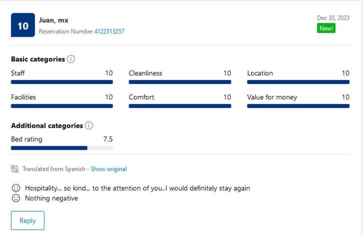
Task: Click the Staff rating bar
Action: [62, 82]
